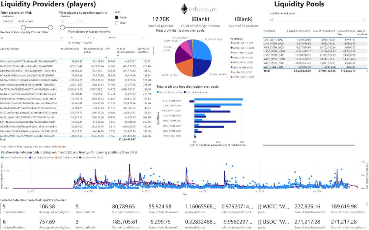This screenshot has width=369, height=230.
Task: Toggle Sum of totalInvestedUsd line chart legend
Action: point(14,158)
